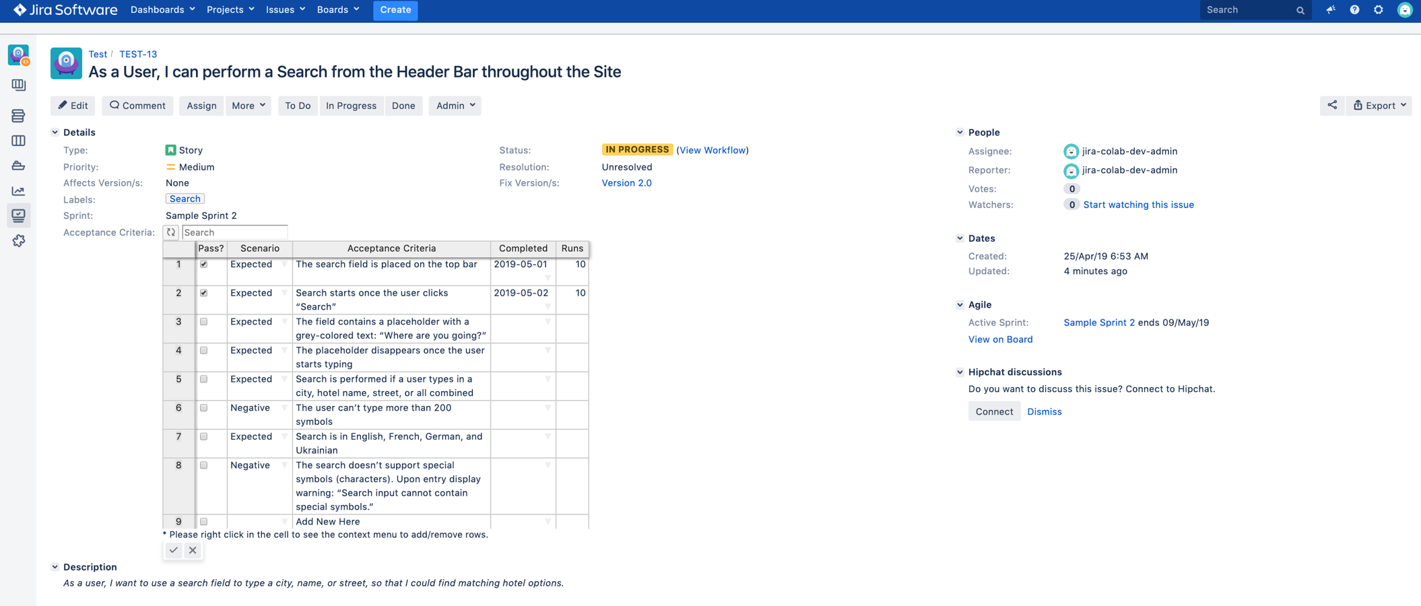The image size is (1421, 606).
Task: Open the Projects menu
Action: pyautogui.click(x=230, y=9)
